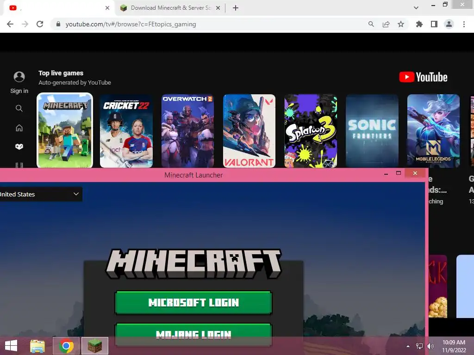Click the Minecraft Launcher taskbar icon

[95, 346]
